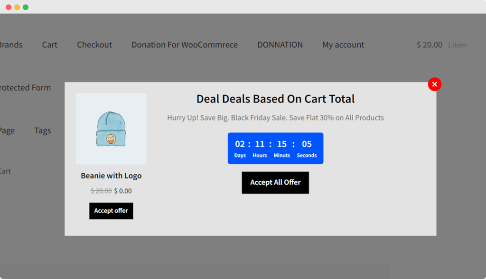Open the My account menu link
Screen dimensions: 486x279
pyautogui.click(x=343, y=45)
